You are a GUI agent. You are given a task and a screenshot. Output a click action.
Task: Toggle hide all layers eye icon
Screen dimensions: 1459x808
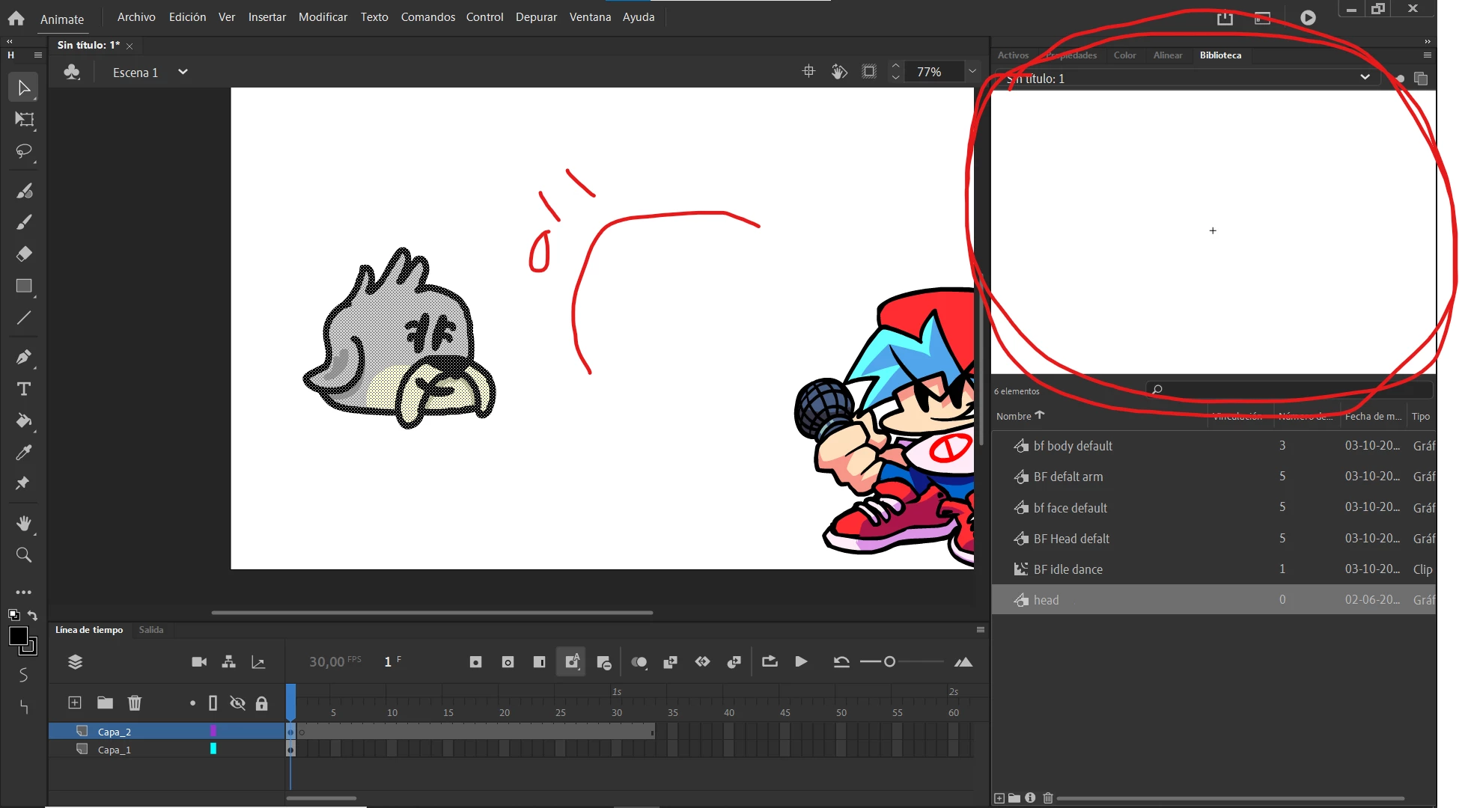[237, 703]
